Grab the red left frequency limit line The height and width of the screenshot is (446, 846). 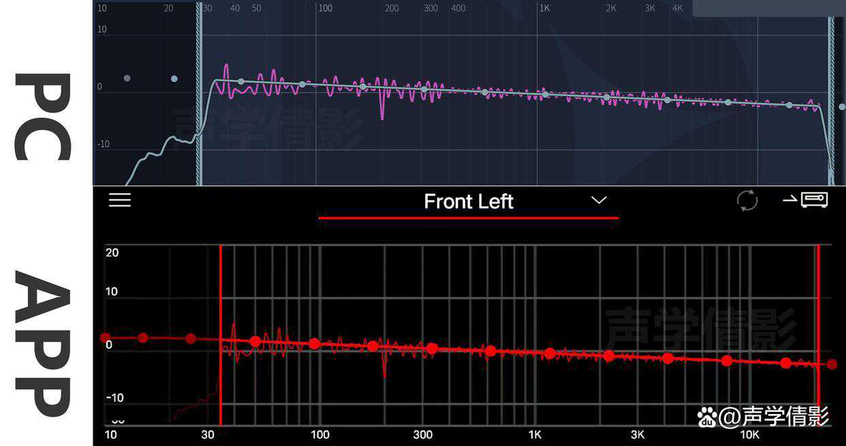coord(221,334)
